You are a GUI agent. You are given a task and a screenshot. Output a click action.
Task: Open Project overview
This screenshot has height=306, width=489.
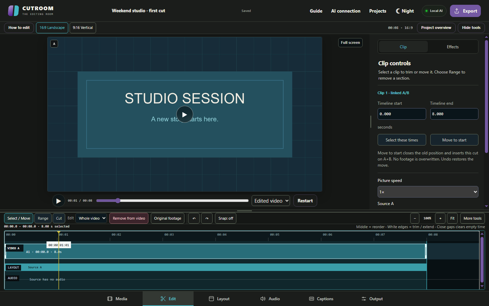[x=436, y=28]
